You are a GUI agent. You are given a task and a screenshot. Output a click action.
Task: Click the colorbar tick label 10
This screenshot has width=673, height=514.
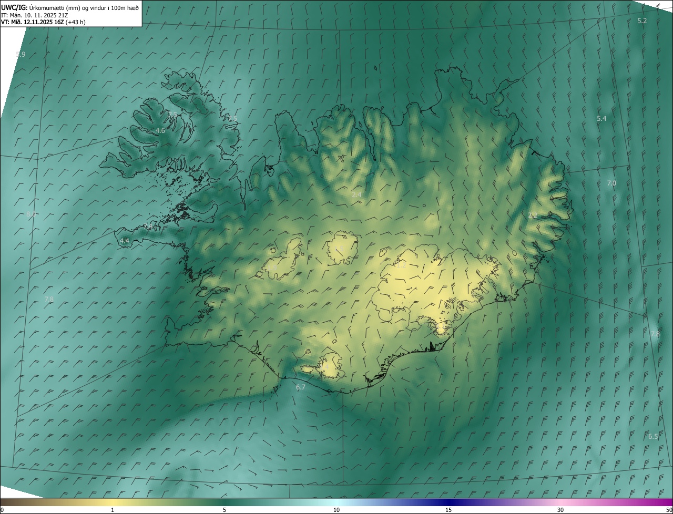[336, 510]
